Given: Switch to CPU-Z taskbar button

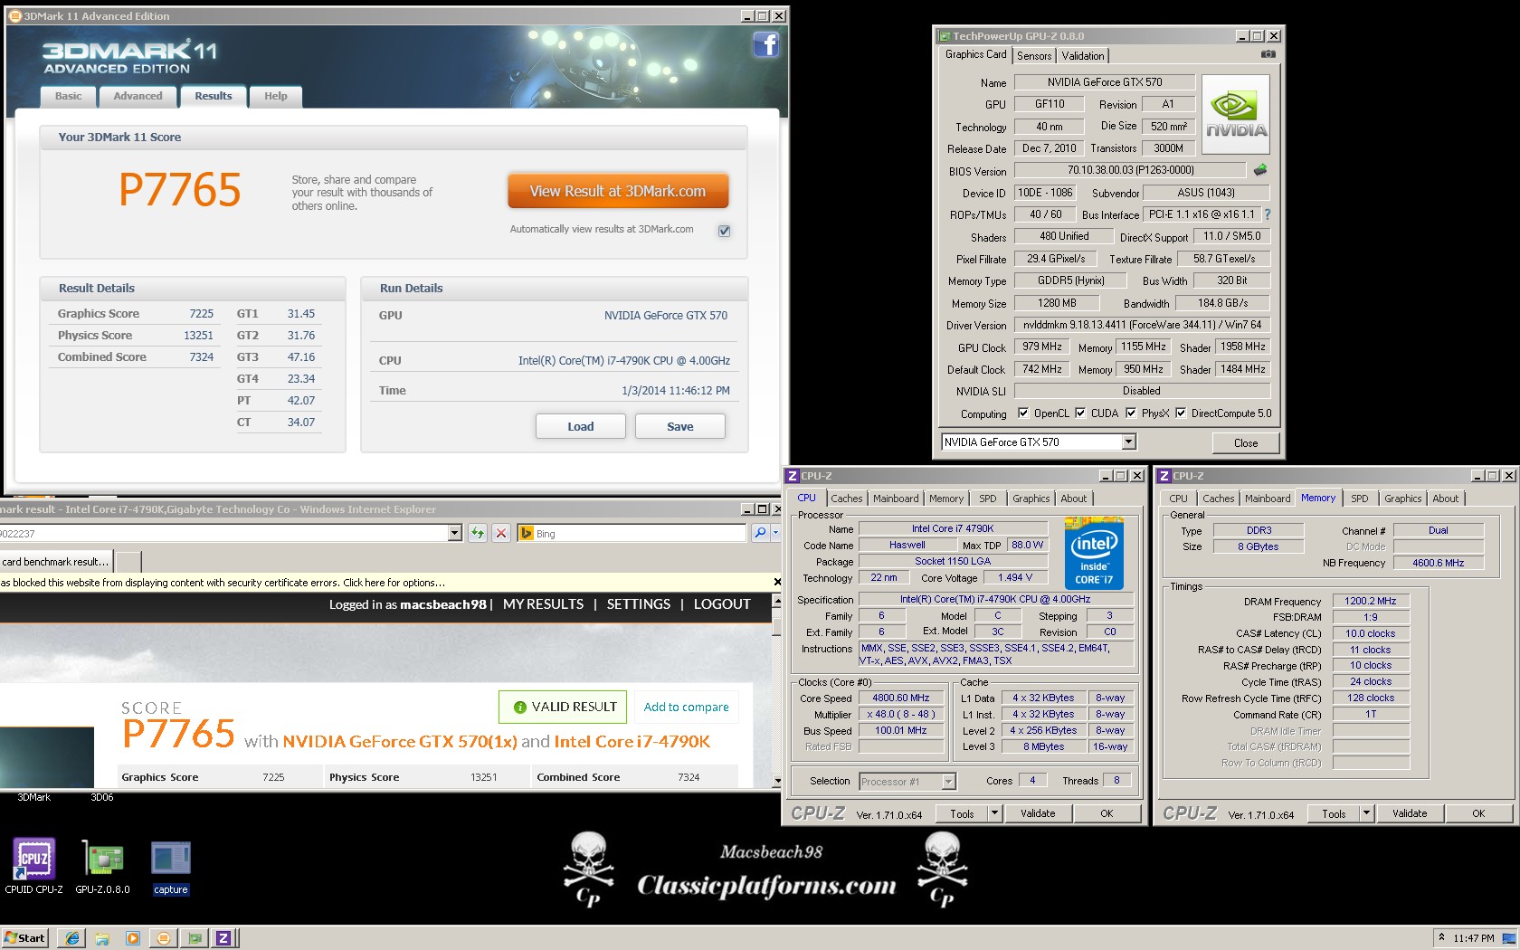Looking at the screenshot, I should pyautogui.click(x=223, y=938).
